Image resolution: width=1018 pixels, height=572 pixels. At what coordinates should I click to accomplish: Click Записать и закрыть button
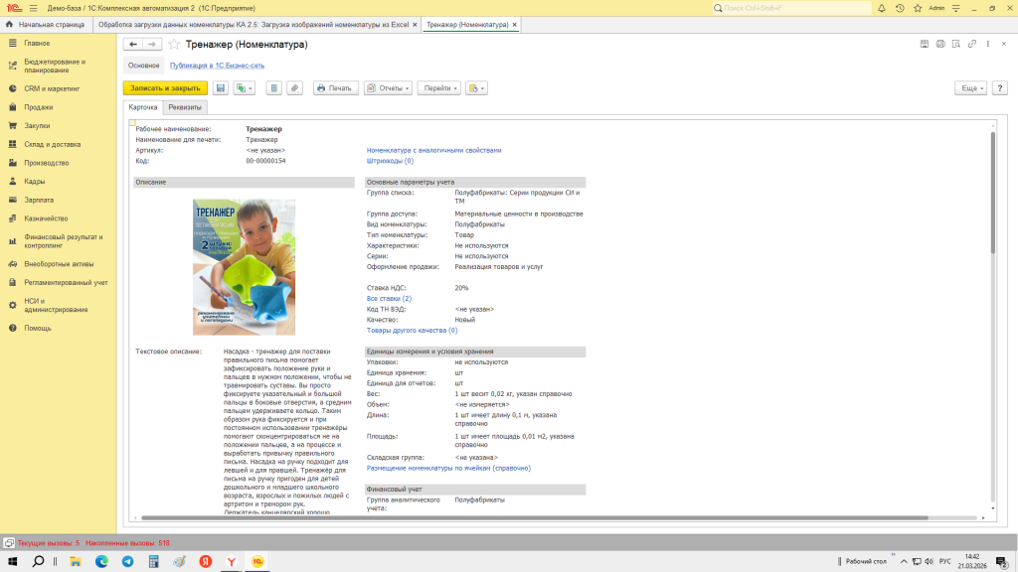(166, 88)
